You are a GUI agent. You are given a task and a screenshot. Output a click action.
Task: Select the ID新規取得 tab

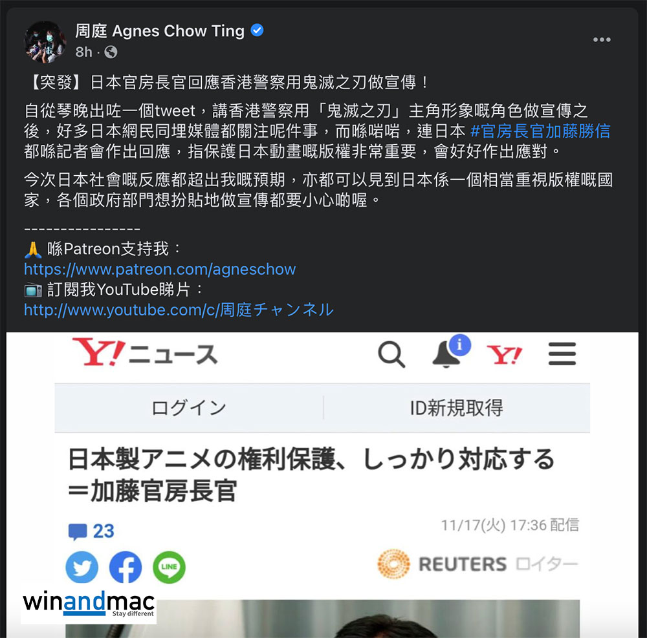coord(457,408)
